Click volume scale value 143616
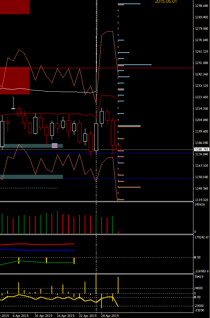The height and width of the screenshot is (318, 210). pyautogui.click(x=200, y=205)
